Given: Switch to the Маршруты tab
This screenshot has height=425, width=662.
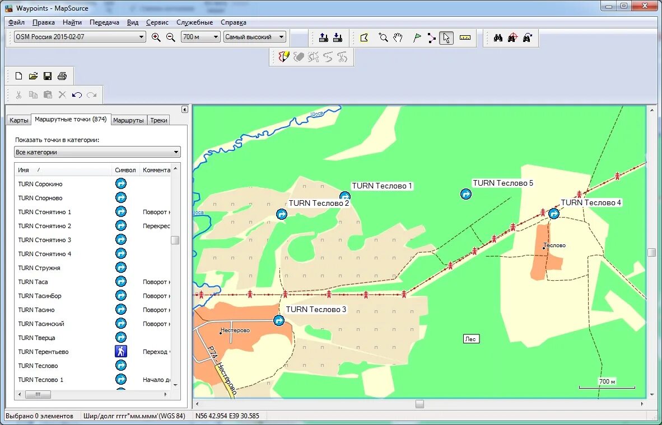Looking at the screenshot, I should point(128,120).
